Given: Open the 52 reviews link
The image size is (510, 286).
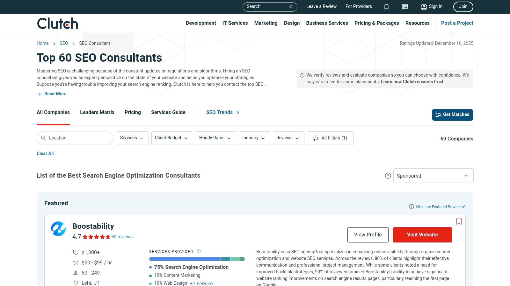Looking at the screenshot, I should pos(122,237).
